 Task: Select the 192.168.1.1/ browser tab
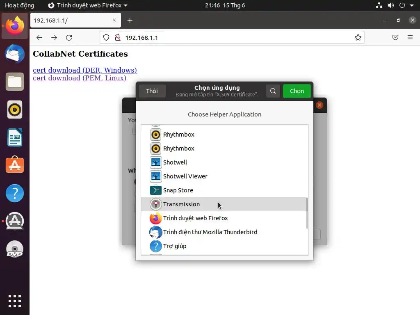[75, 21]
